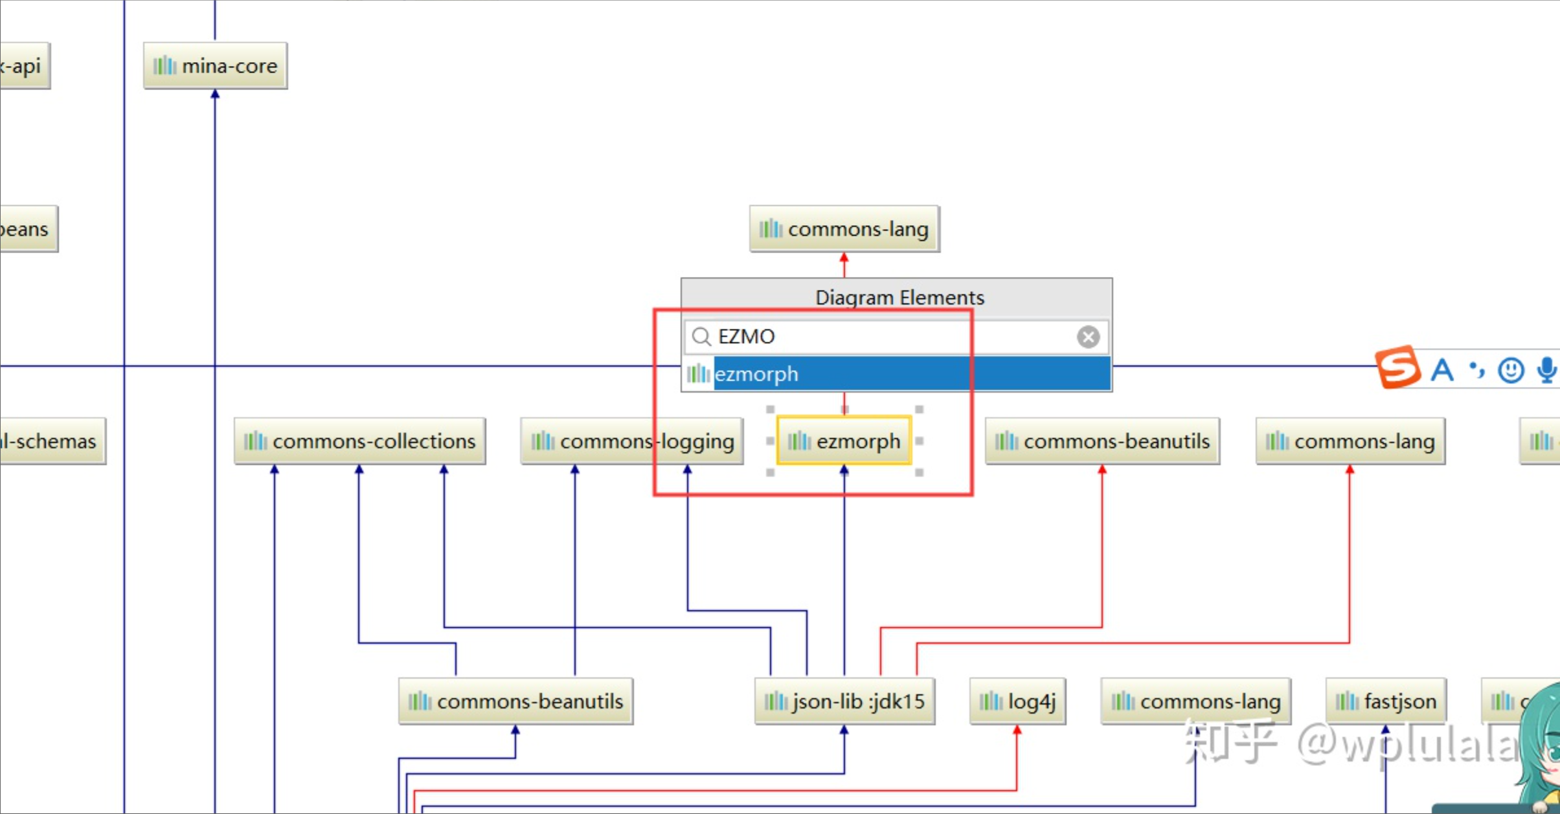The image size is (1560, 814).
Task: Click the library icon beside ezmorph list result
Action: point(698,374)
